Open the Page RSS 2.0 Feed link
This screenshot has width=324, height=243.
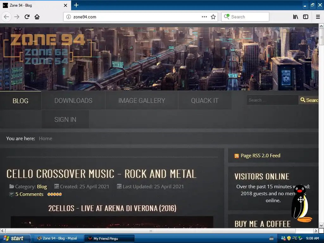(260, 156)
